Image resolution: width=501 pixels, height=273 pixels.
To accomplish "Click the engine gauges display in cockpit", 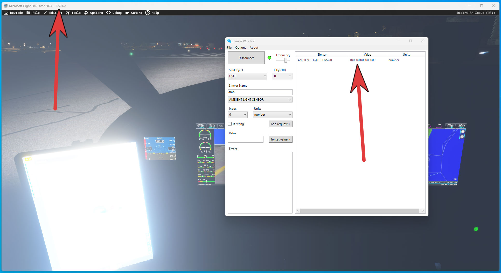I will tap(206, 157).
